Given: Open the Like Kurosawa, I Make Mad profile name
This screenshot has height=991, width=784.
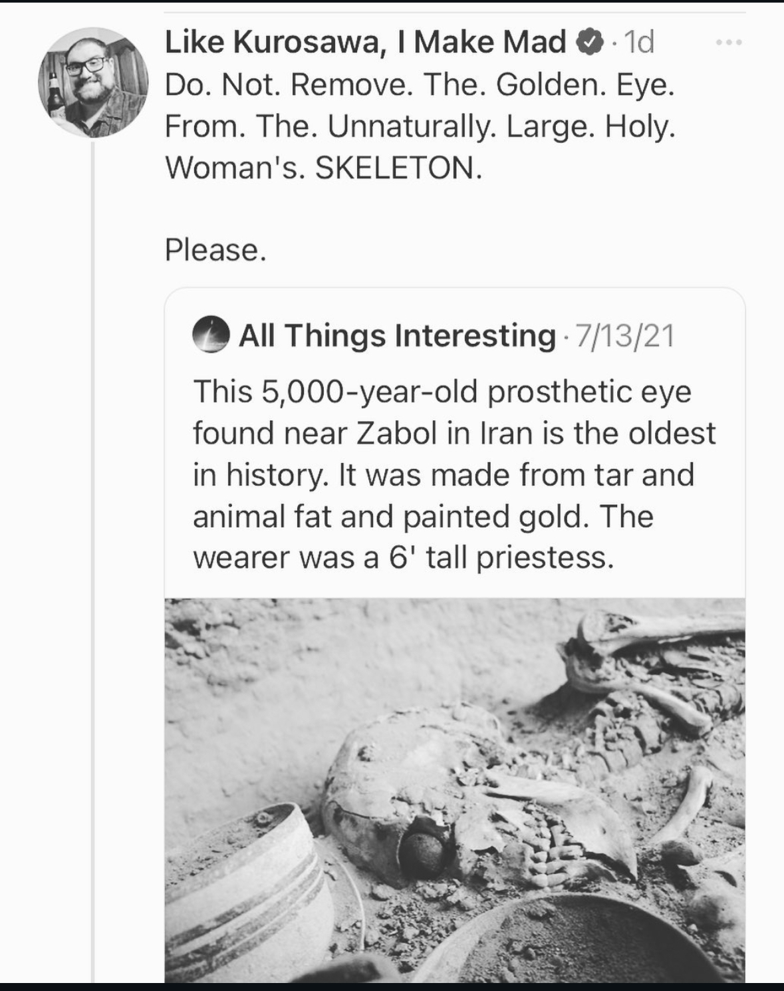Looking at the screenshot, I should (x=365, y=43).
